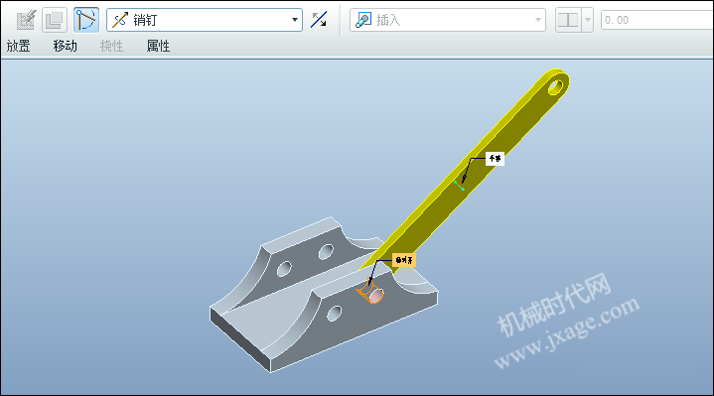This screenshot has height=396, width=714.
Task: Open the 插入 constraint type dropdown
Action: [448, 20]
